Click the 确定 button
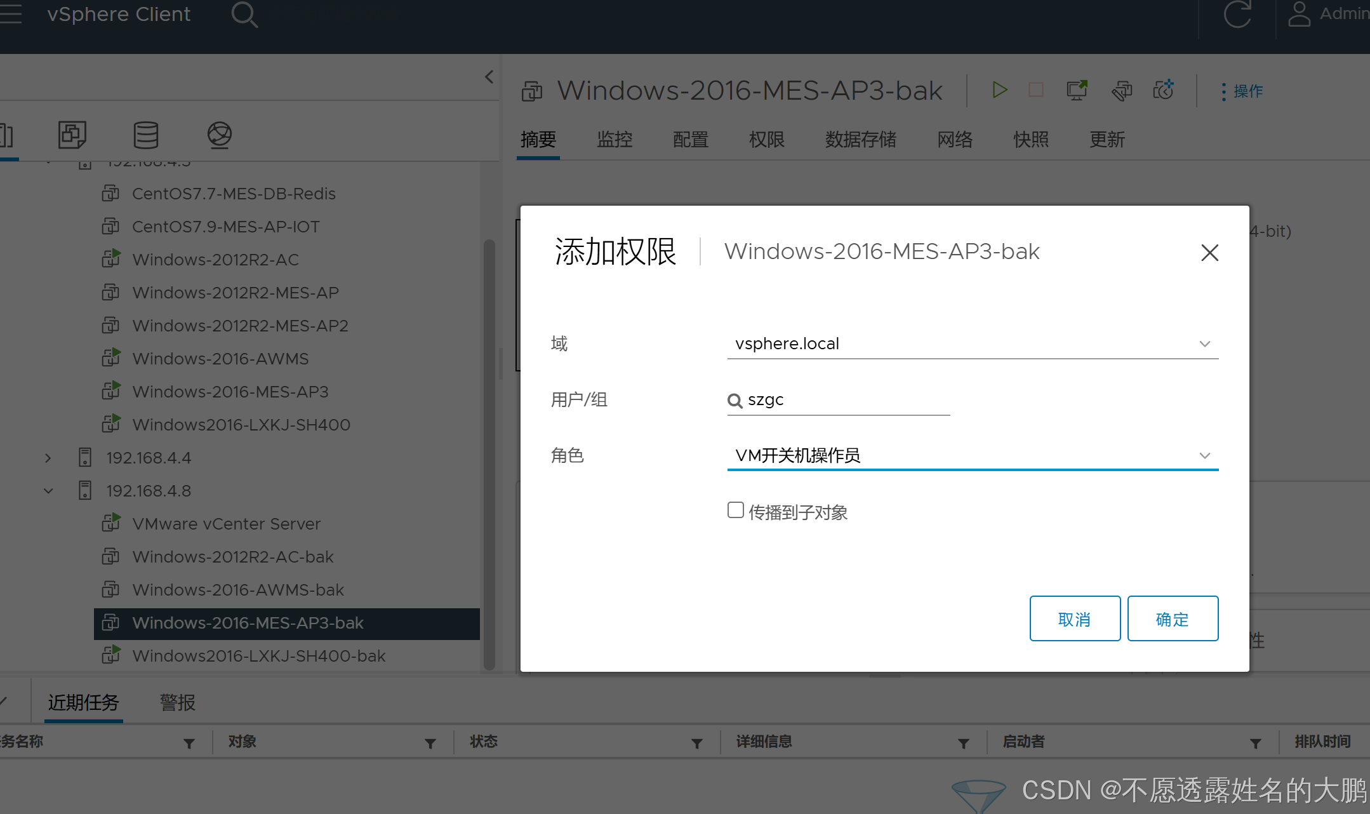Viewport: 1370px width, 814px height. (x=1172, y=618)
